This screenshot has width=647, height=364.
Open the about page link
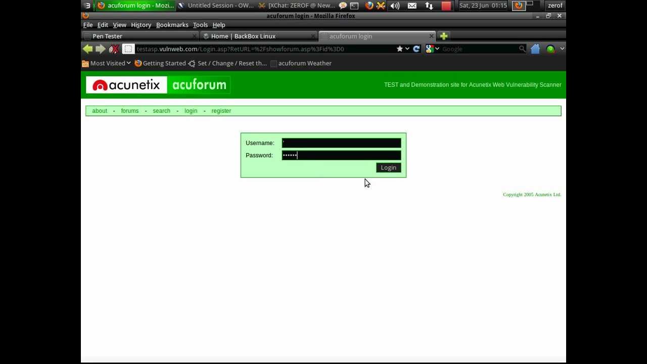tap(100, 111)
